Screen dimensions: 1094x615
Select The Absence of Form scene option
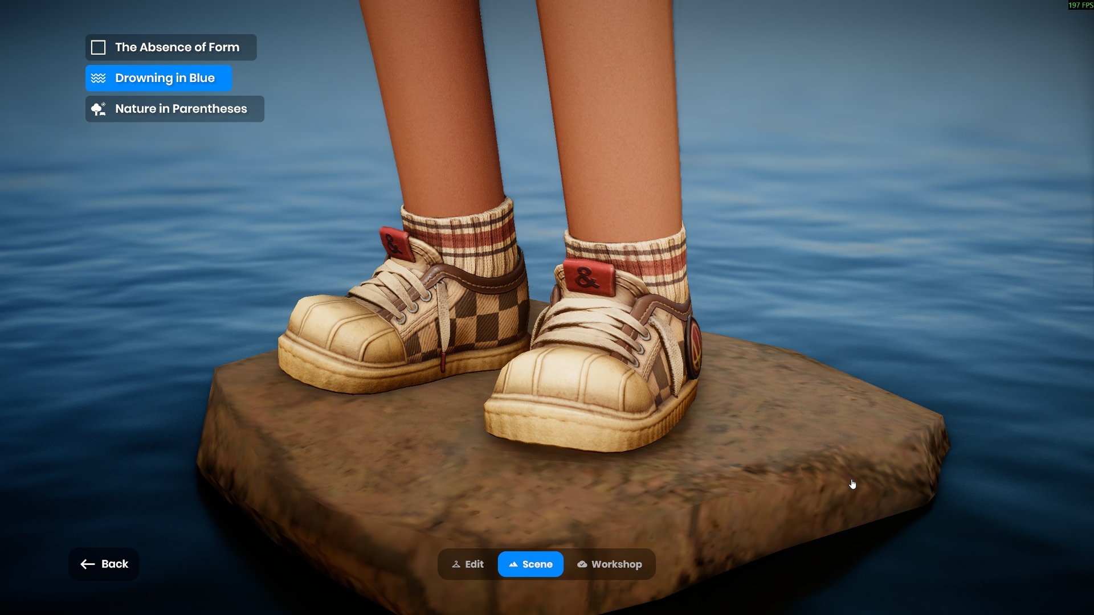177,47
